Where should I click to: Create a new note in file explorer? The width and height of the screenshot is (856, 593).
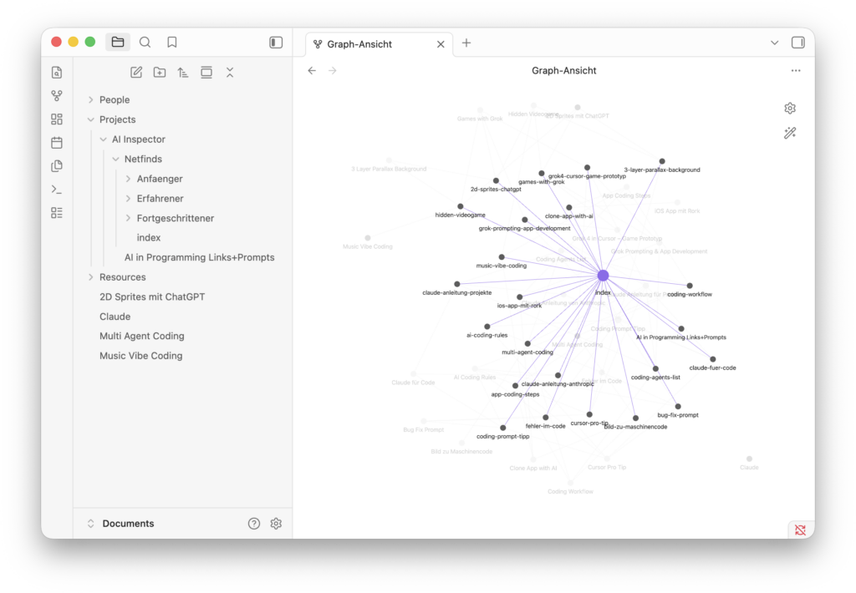click(136, 73)
